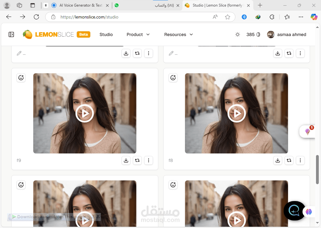Reload the lemonslice.com page
321x228 pixels.
click(x=36, y=17)
